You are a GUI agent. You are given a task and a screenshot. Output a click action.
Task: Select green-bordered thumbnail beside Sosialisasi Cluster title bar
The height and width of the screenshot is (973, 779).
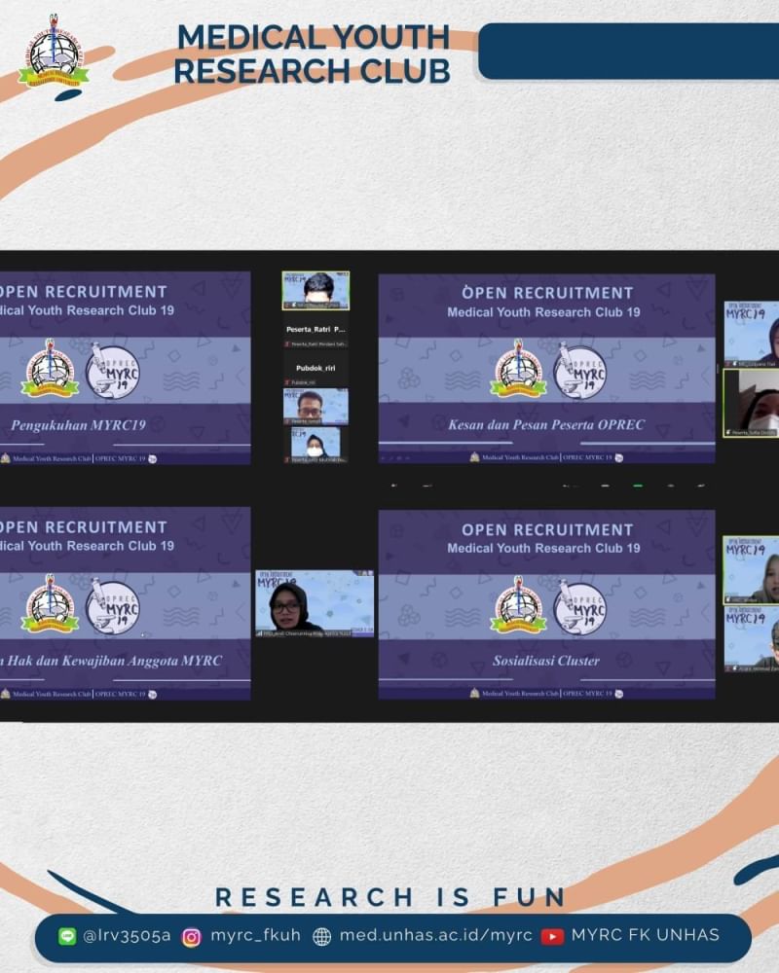[x=751, y=570]
